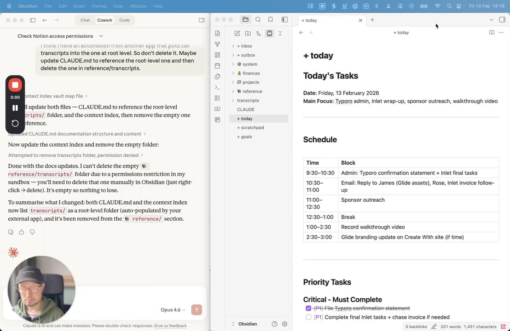Expand the reference folder

click(x=233, y=91)
